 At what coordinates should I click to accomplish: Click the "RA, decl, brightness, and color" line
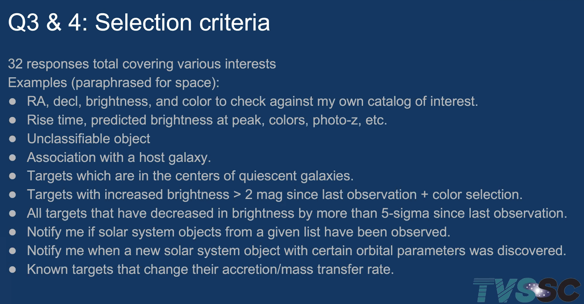point(252,101)
